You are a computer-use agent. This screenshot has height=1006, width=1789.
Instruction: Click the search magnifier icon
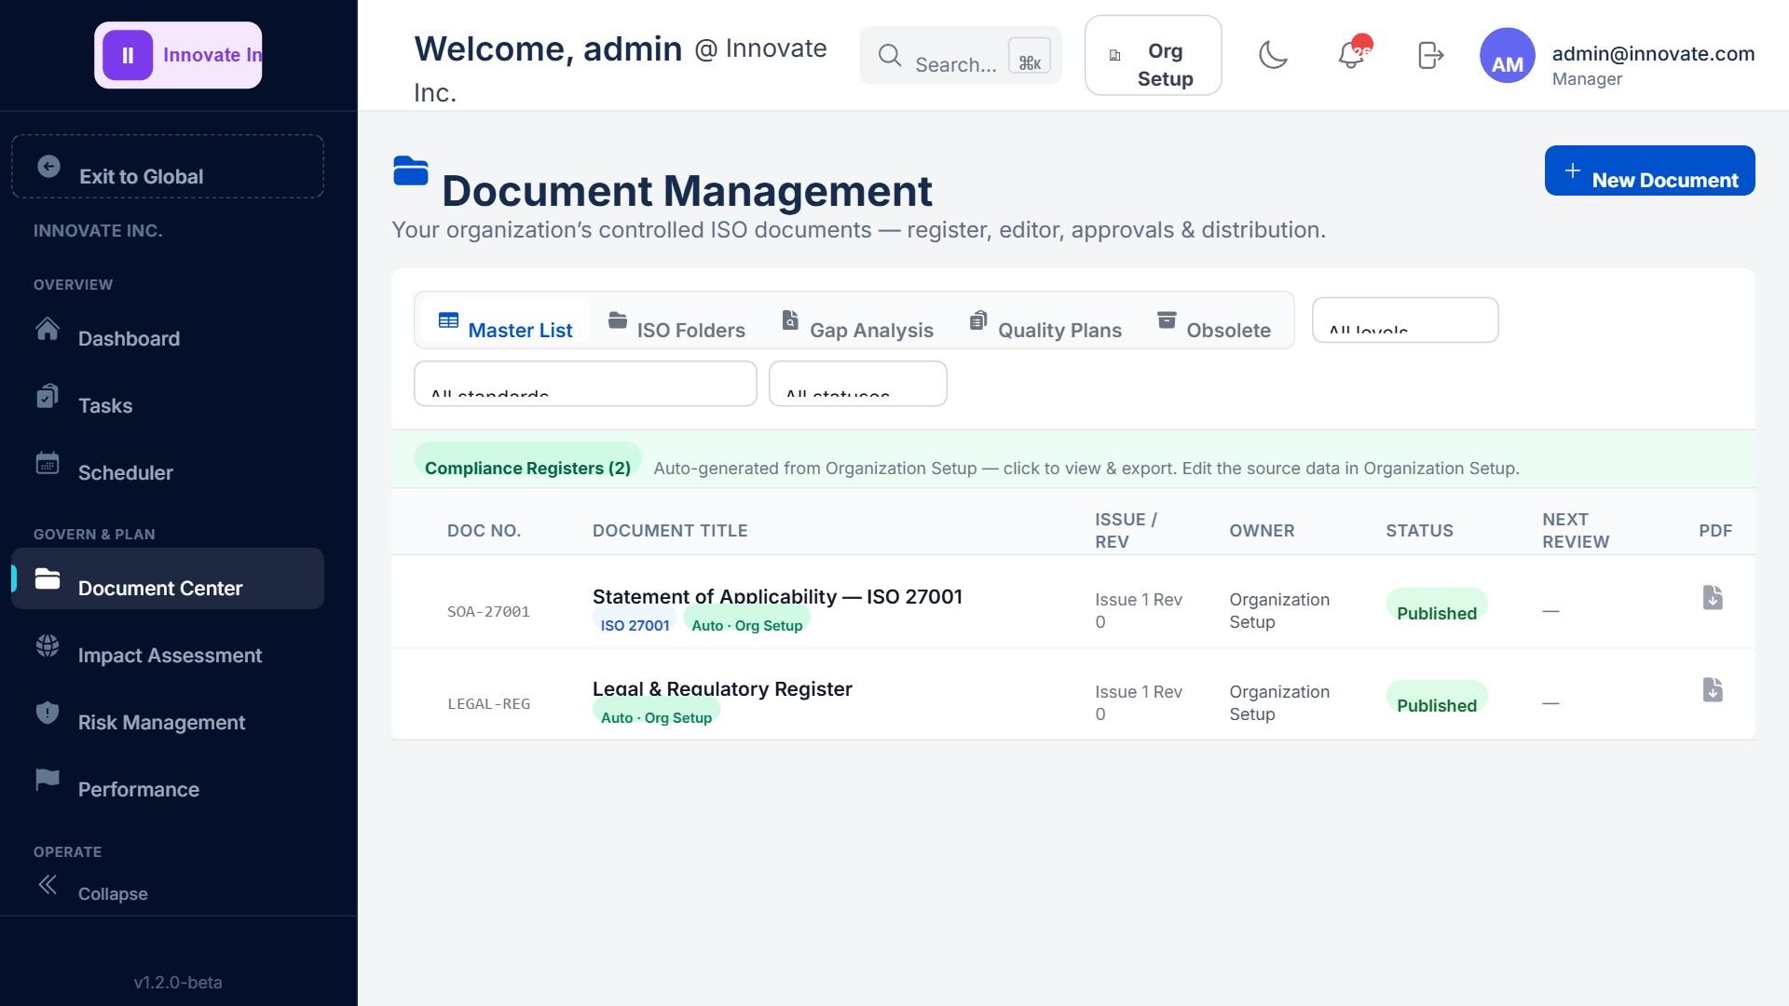pyautogui.click(x=890, y=55)
